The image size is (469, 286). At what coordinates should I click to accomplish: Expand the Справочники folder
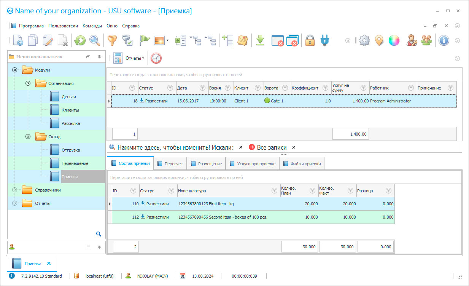15,190
